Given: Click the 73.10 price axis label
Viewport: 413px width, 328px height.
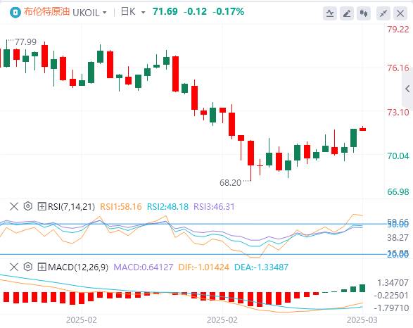Looking at the screenshot, I should tap(398, 113).
